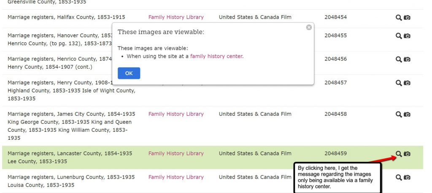Image resolution: width=432 pixels, height=193 pixels.
Task: Open the camera icon for film 2048458
Action: coord(407,114)
